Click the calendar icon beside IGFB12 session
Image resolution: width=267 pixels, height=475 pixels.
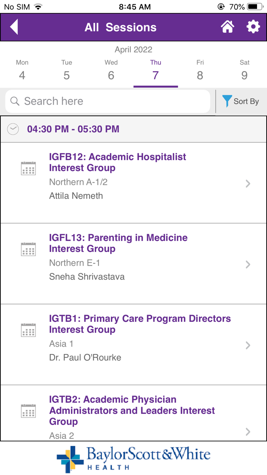pos(28,168)
